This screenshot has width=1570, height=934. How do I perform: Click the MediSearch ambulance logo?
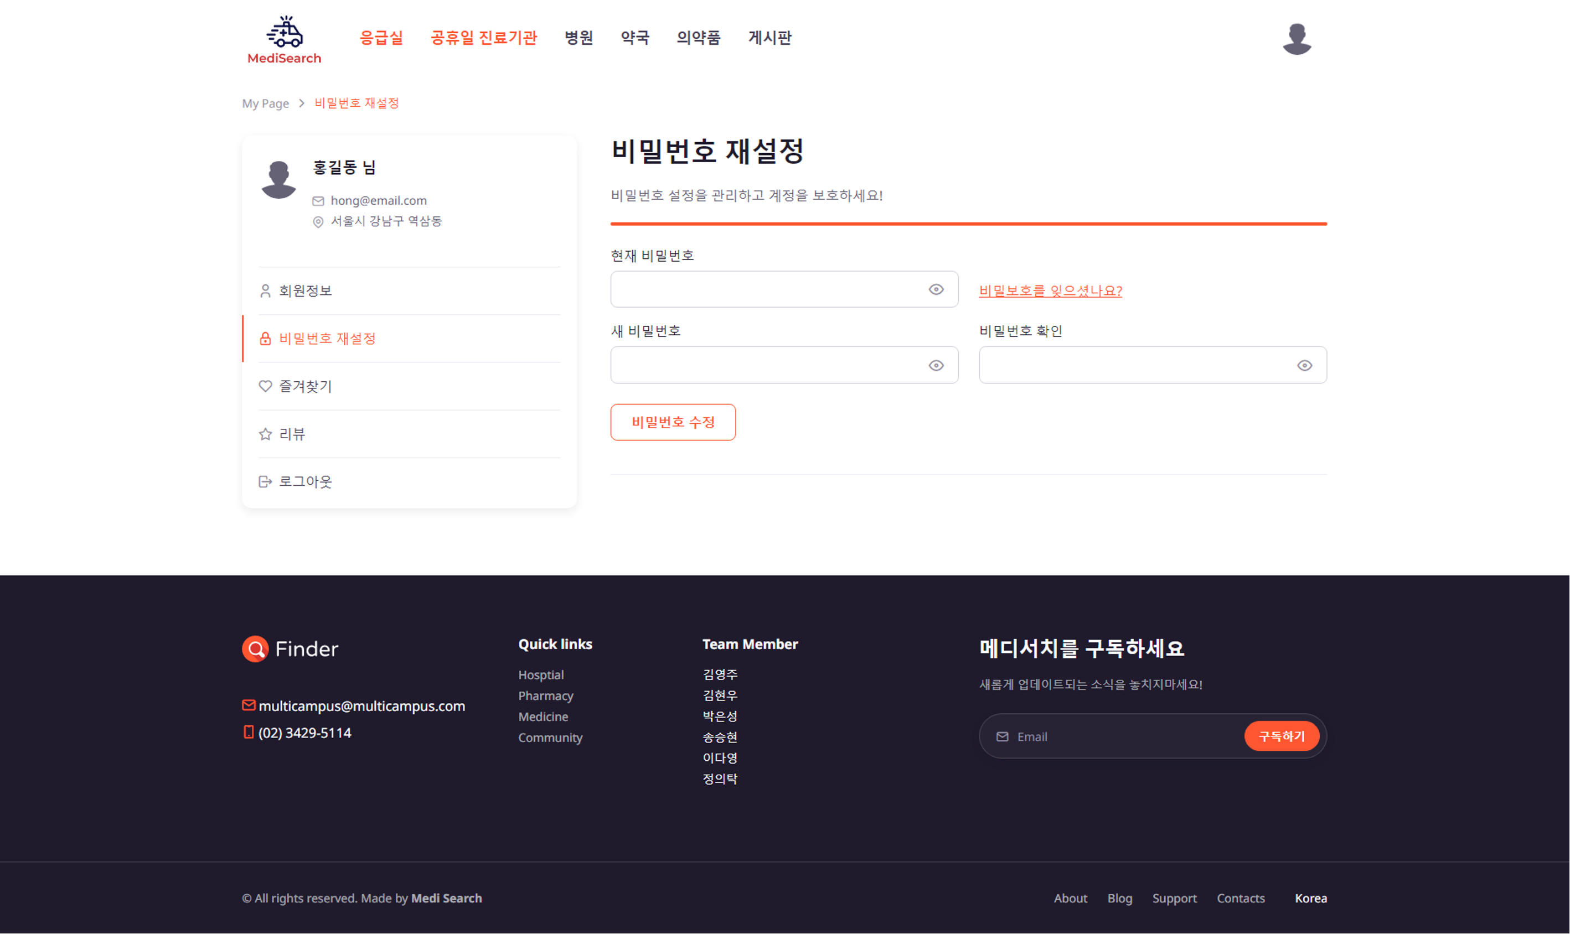click(x=284, y=40)
